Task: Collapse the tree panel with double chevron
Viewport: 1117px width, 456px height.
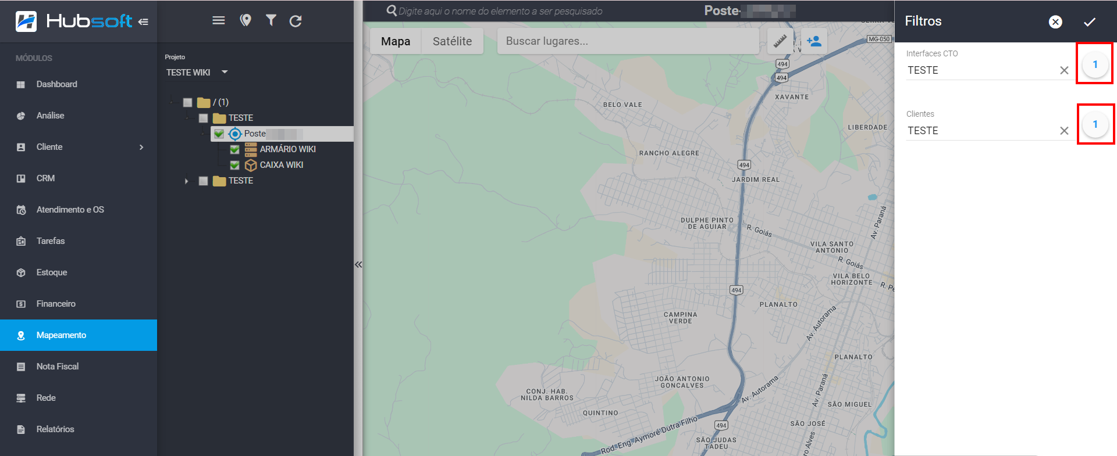Action: (x=358, y=264)
